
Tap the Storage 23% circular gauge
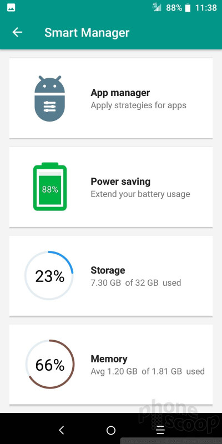(x=49, y=275)
